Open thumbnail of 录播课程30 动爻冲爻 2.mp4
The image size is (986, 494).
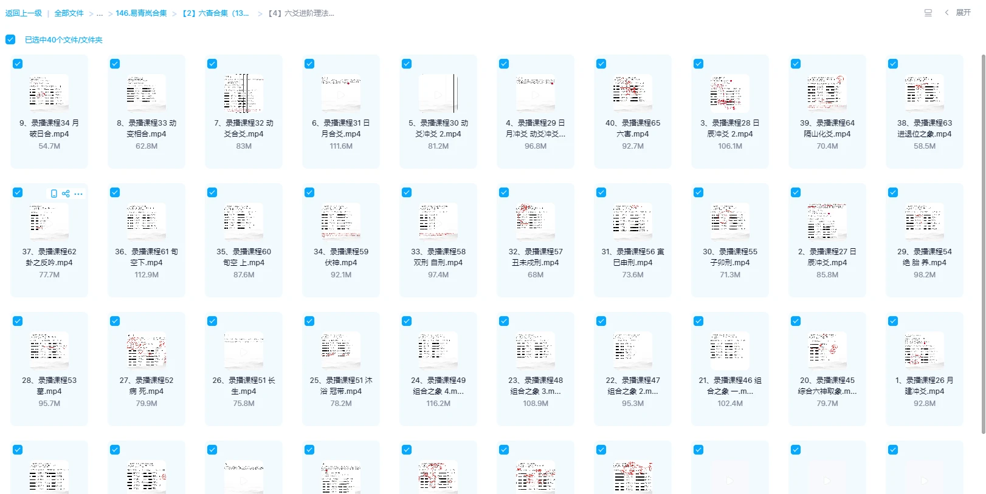438,93
